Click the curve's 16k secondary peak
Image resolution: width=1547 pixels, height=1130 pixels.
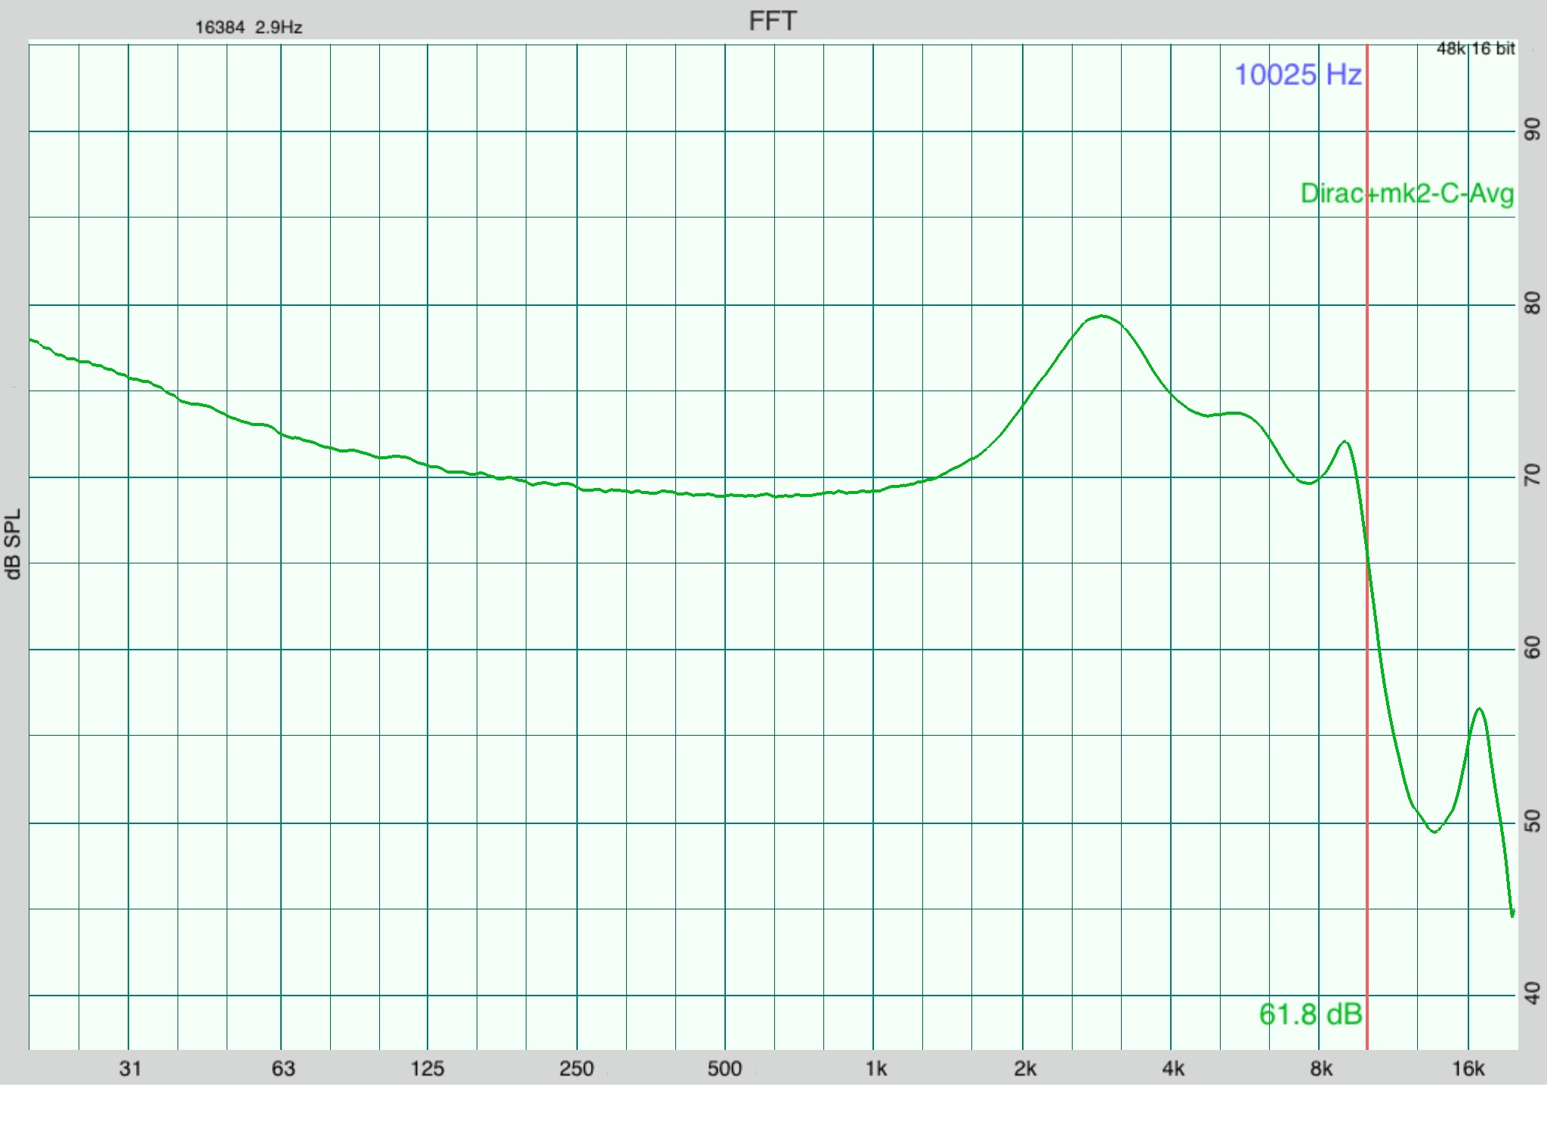(x=1479, y=709)
